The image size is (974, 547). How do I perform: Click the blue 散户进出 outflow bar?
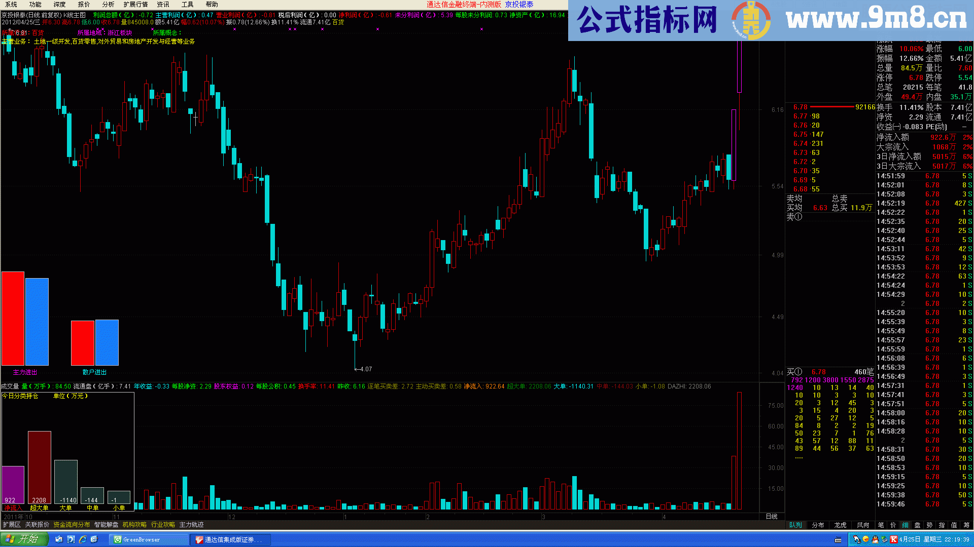(107, 342)
